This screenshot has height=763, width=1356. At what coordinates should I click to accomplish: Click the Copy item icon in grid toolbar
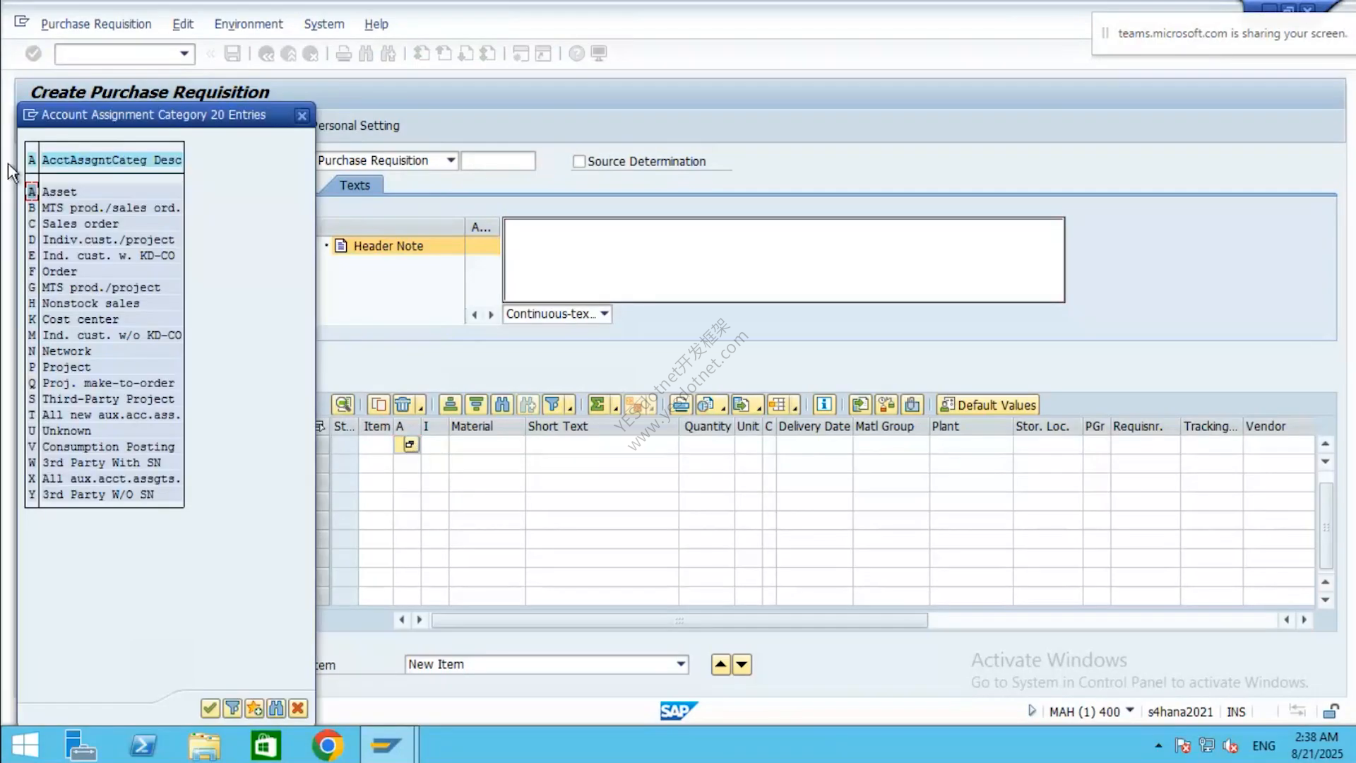379,405
